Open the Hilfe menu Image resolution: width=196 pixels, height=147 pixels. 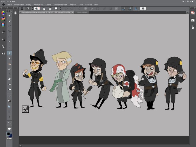(96, 5)
